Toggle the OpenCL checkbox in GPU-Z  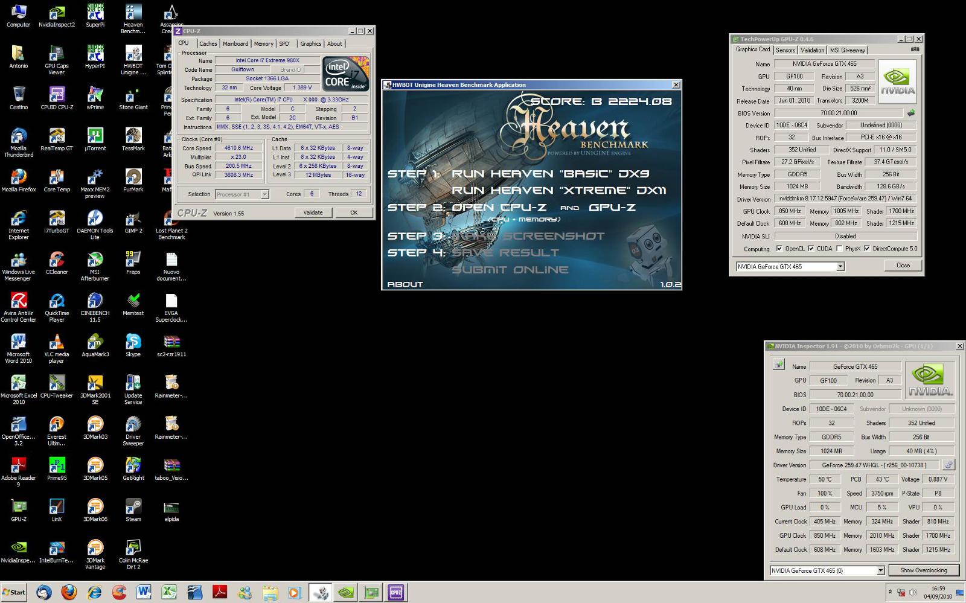pyautogui.click(x=779, y=248)
